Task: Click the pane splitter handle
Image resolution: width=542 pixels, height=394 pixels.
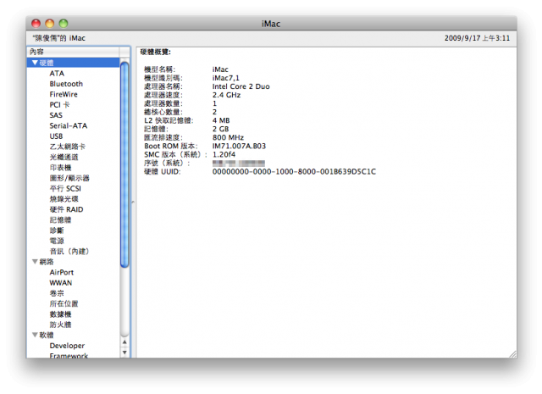Action: coord(133,202)
